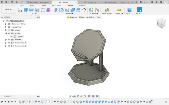The width and height of the screenshot is (169, 105).
Task: Switch to the PLASTIC tab
Action: pos(71,6)
